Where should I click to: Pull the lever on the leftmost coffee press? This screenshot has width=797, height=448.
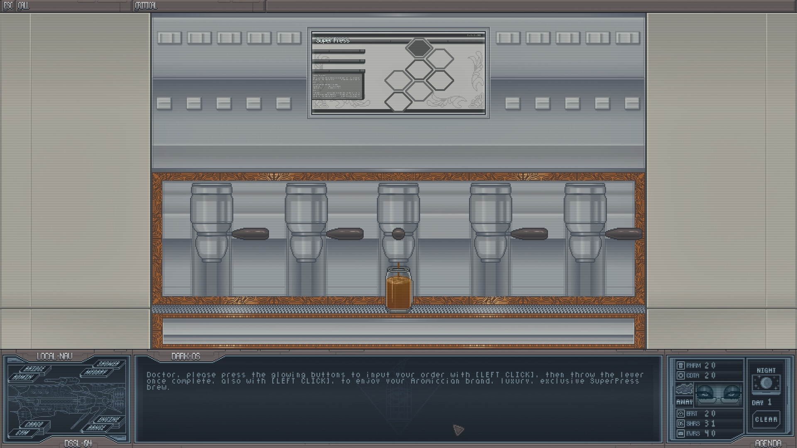coord(251,234)
